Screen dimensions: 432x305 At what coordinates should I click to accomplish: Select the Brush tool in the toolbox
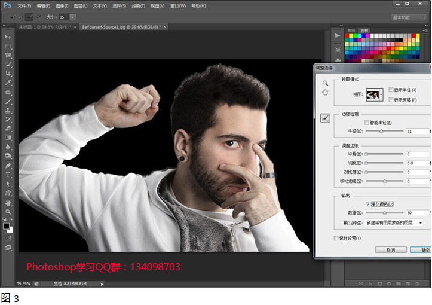click(8, 102)
